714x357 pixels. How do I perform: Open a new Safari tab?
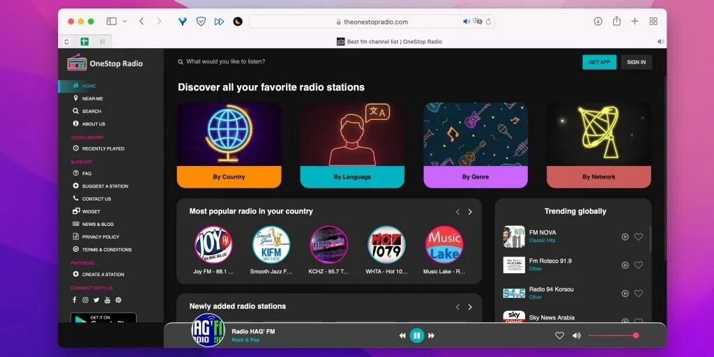[x=635, y=22]
